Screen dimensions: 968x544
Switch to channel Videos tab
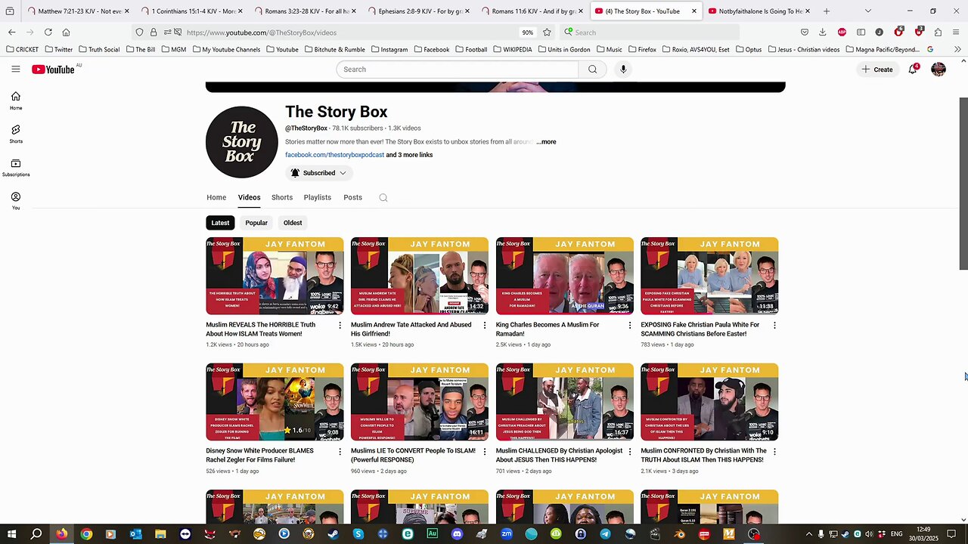[x=249, y=197]
